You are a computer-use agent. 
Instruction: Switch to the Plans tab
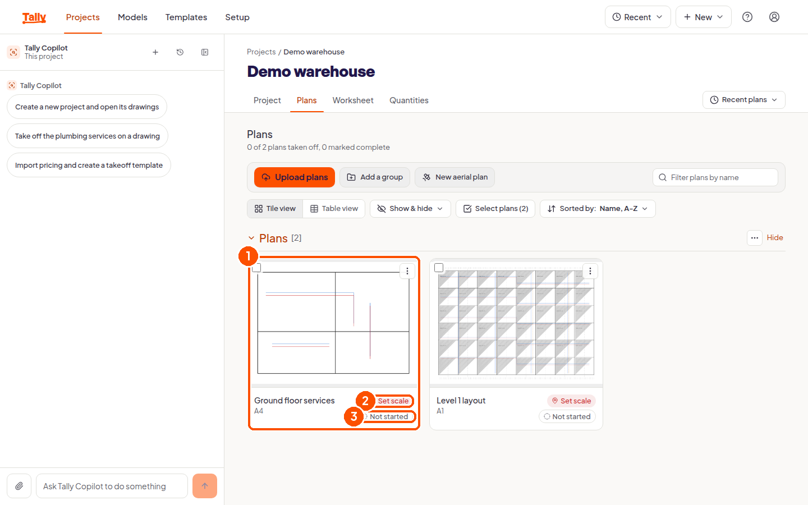pyautogui.click(x=307, y=100)
